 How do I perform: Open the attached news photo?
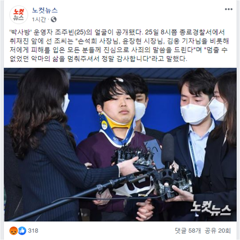point(120,144)
